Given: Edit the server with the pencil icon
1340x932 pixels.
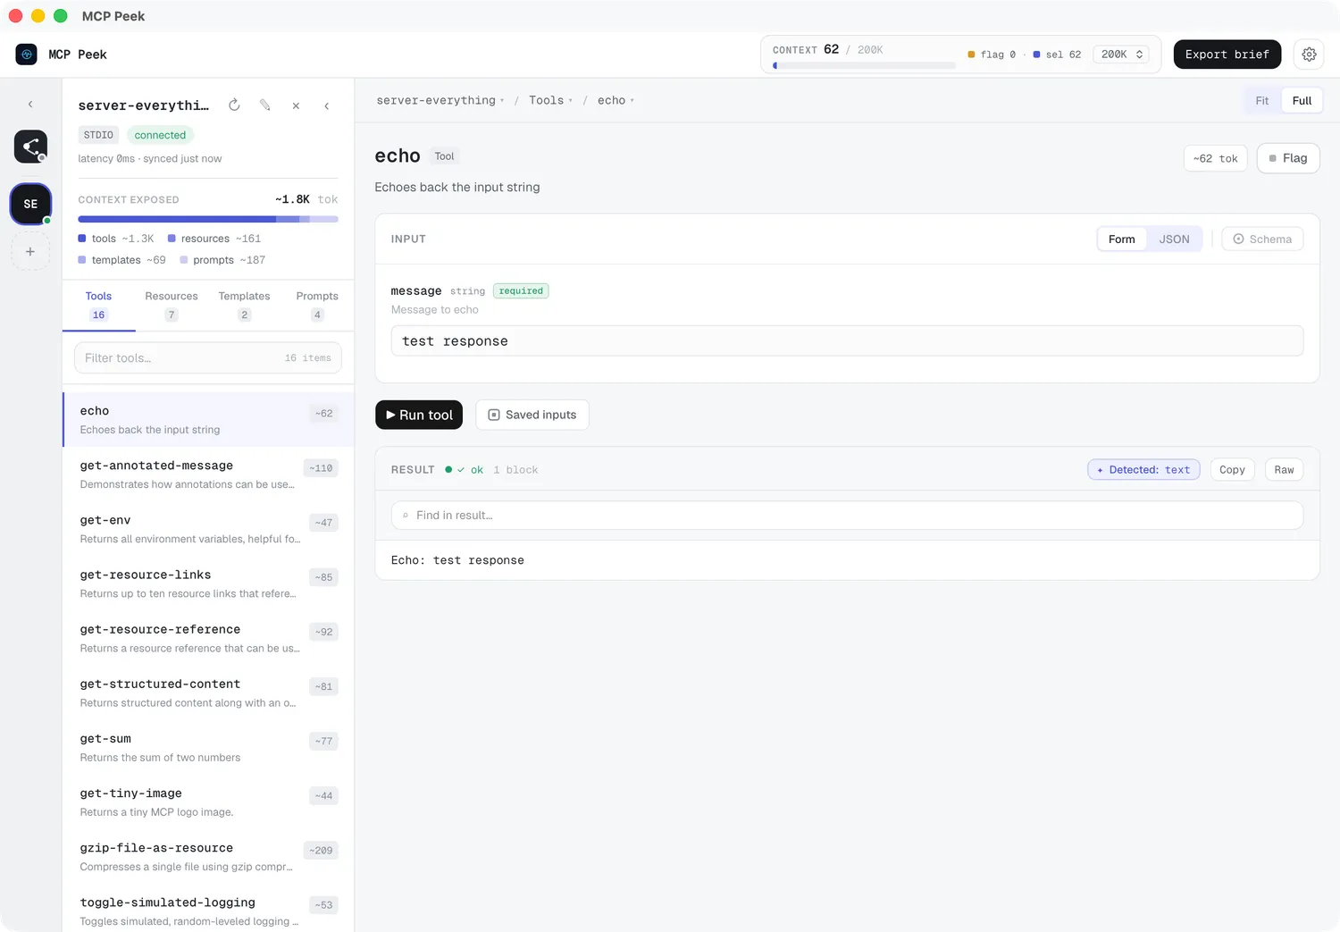Looking at the screenshot, I should (x=265, y=105).
